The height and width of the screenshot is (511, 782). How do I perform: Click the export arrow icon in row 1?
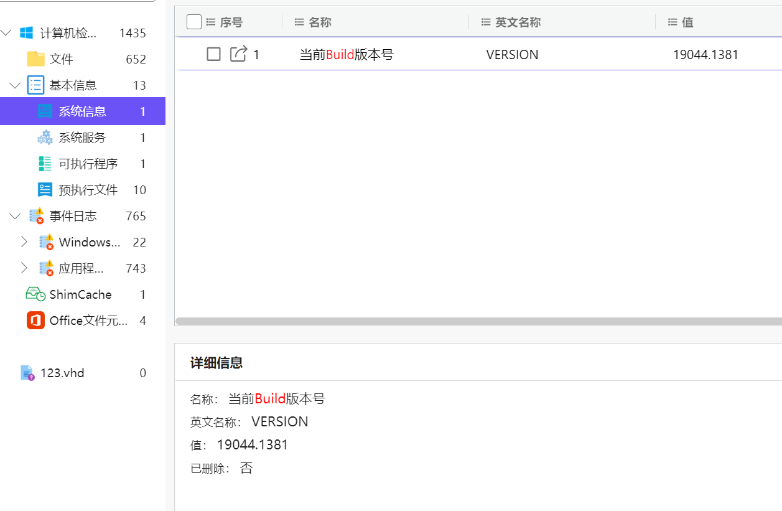tap(239, 54)
